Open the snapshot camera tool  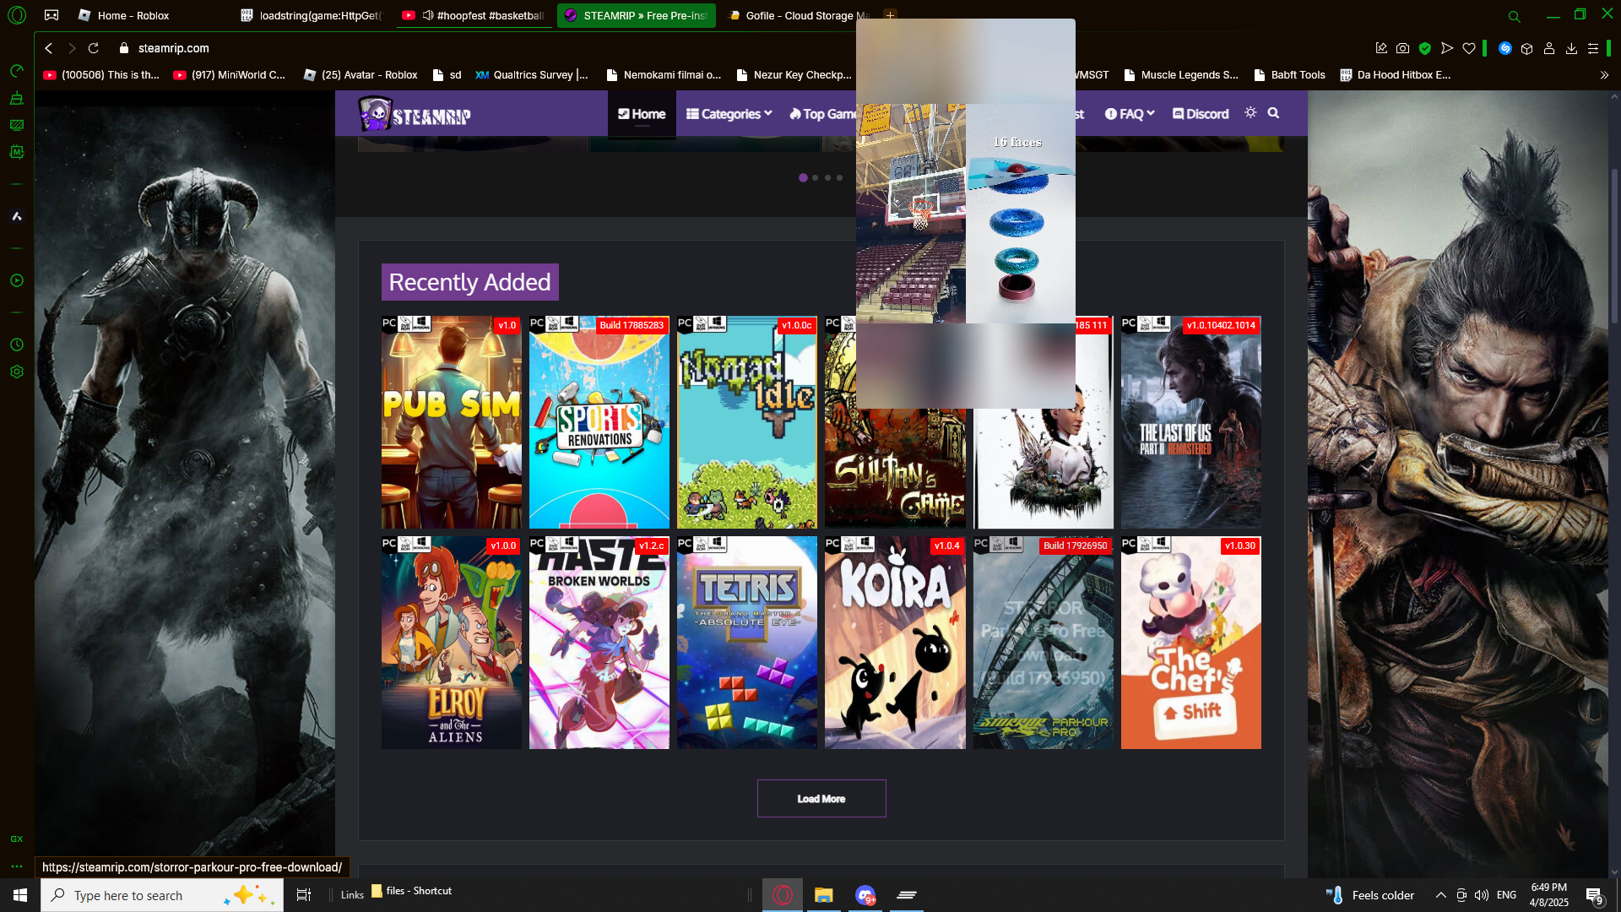[x=1402, y=49]
